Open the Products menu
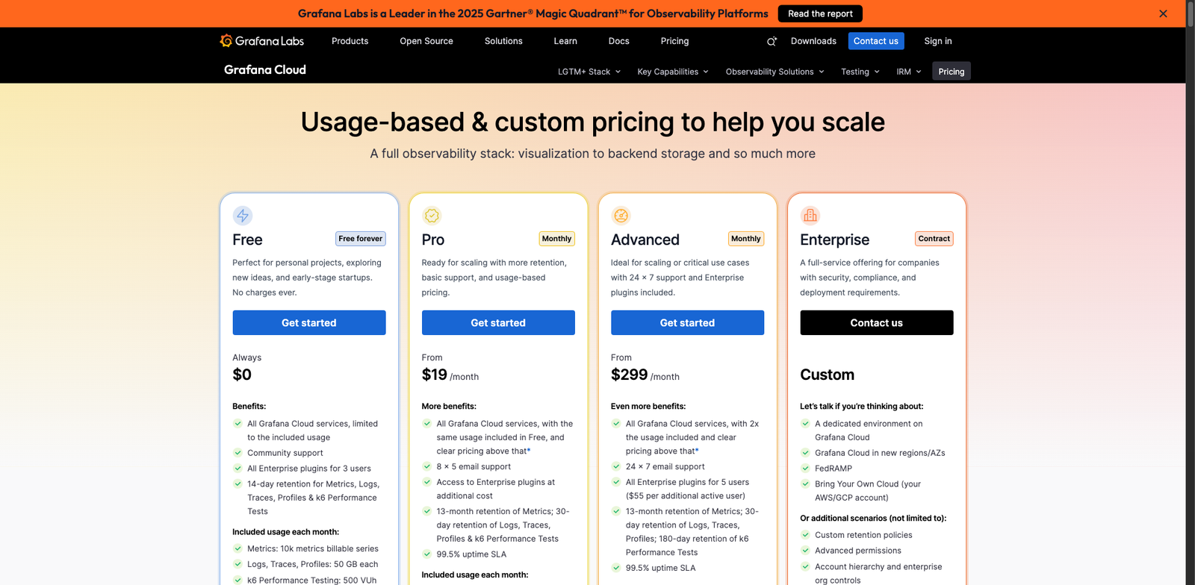Image resolution: width=1195 pixels, height=585 pixels. [350, 41]
